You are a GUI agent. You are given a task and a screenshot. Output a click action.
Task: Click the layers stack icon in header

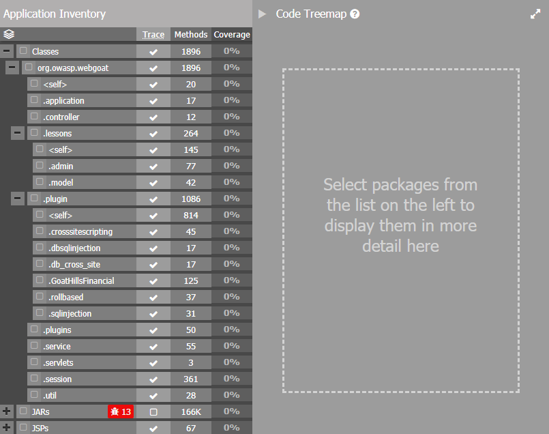point(9,34)
